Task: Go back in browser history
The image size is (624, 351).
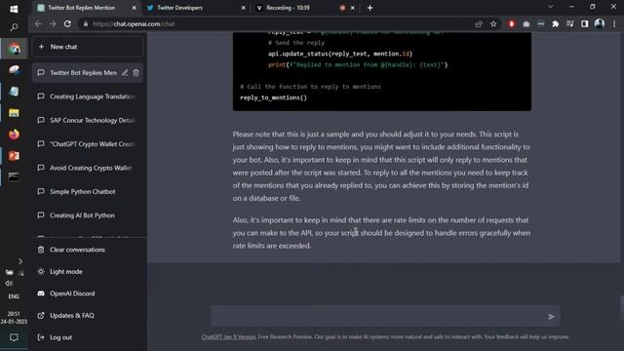Action: coord(38,23)
